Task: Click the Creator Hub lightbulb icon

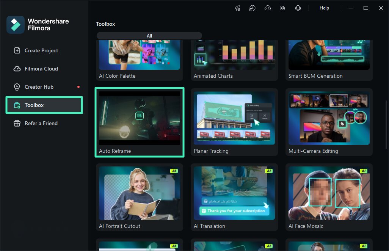Action: (x=17, y=87)
